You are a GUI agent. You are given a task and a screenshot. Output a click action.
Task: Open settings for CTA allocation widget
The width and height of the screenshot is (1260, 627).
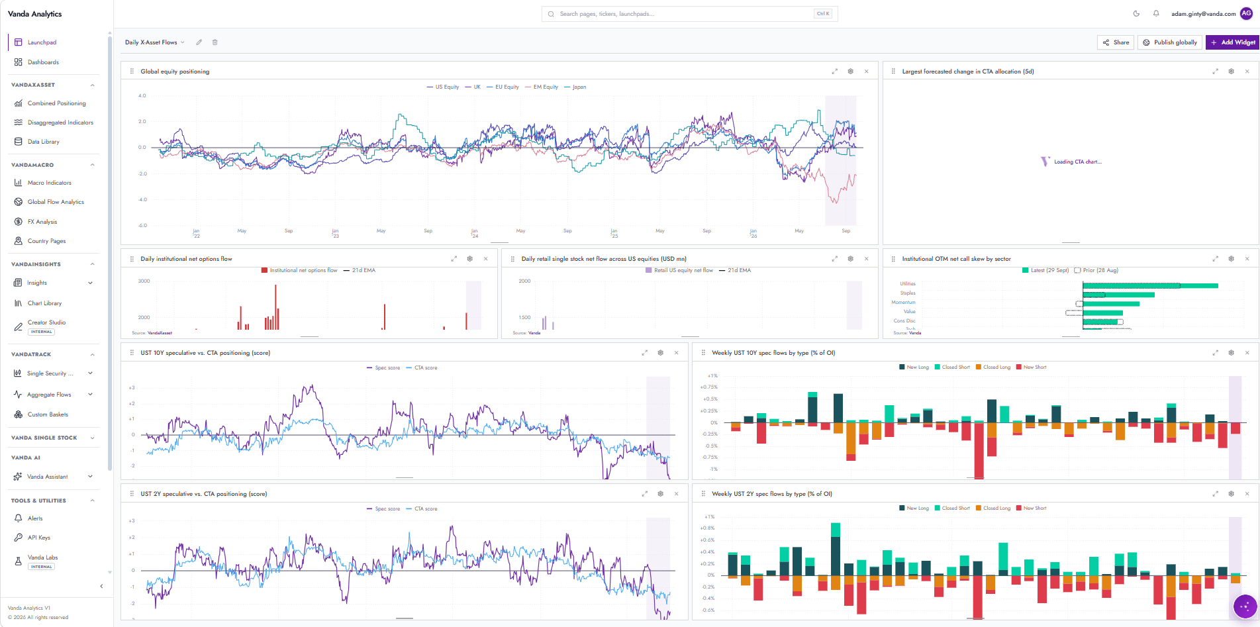point(1232,72)
